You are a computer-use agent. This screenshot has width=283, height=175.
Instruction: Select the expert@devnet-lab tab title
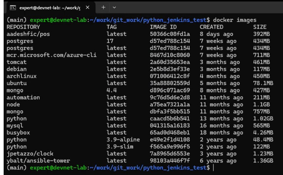point(50,8)
